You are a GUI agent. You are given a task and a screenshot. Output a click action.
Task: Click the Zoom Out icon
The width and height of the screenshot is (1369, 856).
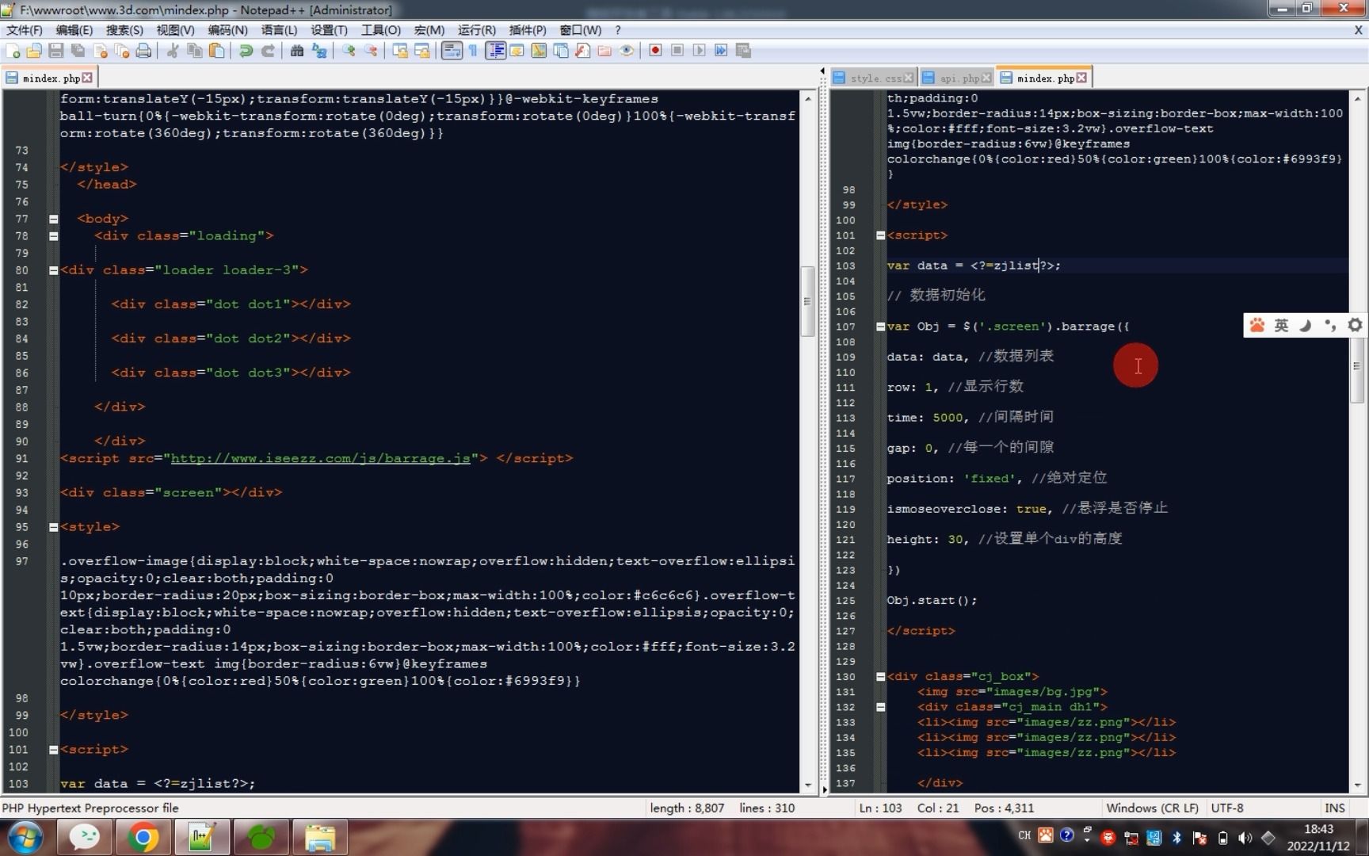tap(371, 51)
